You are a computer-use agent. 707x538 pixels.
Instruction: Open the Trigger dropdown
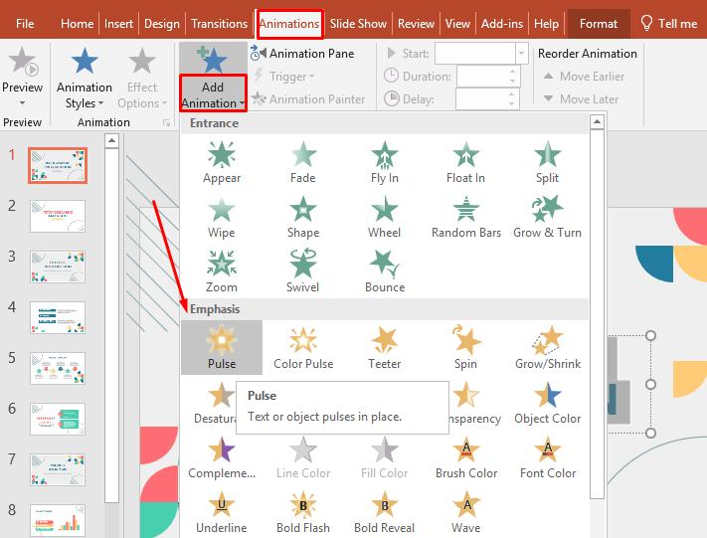point(284,77)
